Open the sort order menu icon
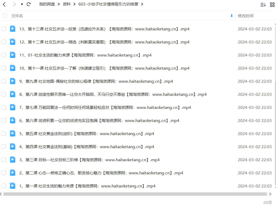 pos(263,5)
